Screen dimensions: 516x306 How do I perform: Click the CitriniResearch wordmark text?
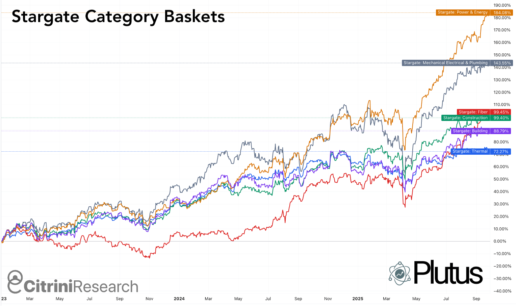[x=81, y=286]
